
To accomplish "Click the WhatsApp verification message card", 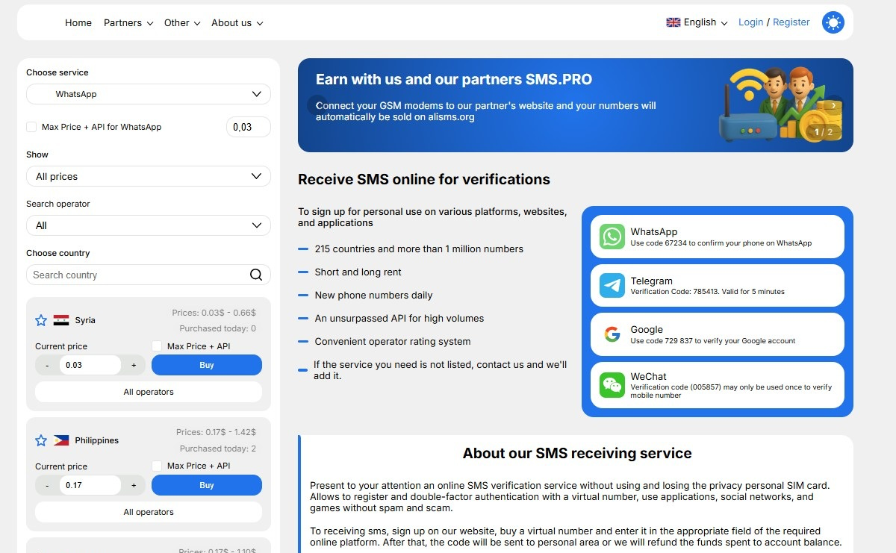I will (x=718, y=237).
